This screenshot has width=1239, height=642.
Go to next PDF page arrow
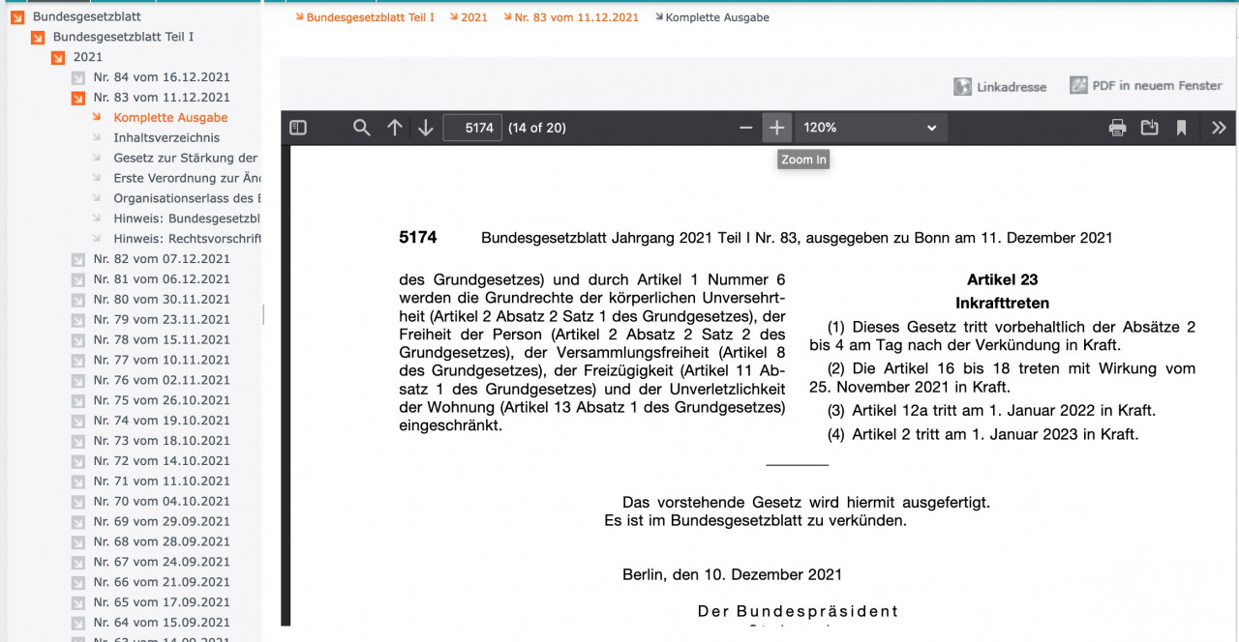(x=426, y=128)
